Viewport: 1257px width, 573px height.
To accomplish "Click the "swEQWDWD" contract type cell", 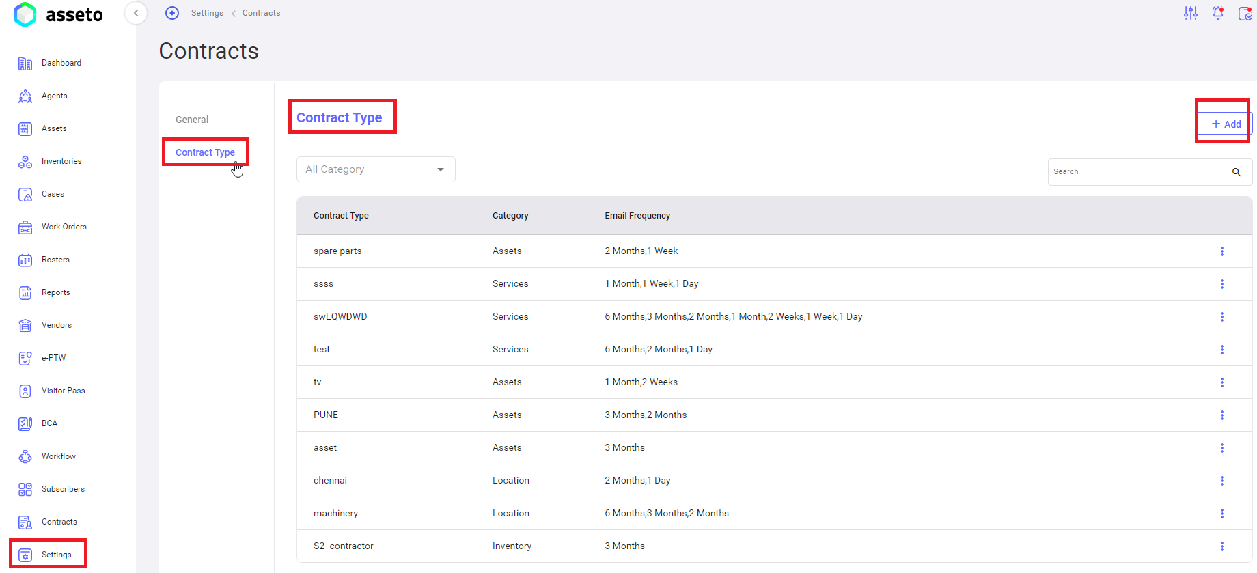I will pos(340,317).
